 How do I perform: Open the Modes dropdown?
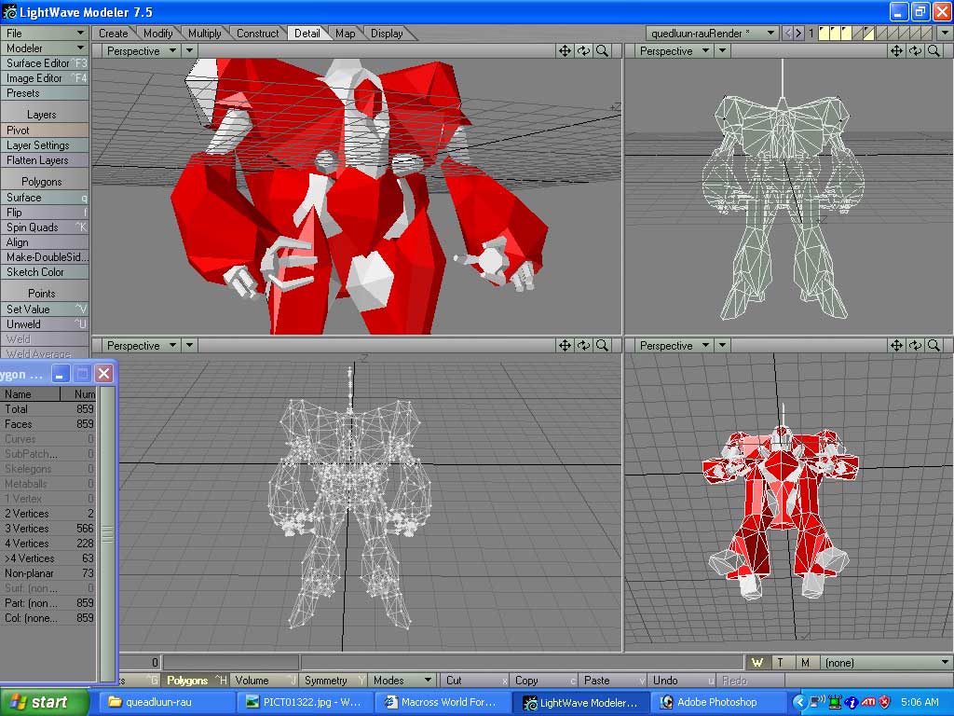pyautogui.click(x=402, y=680)
